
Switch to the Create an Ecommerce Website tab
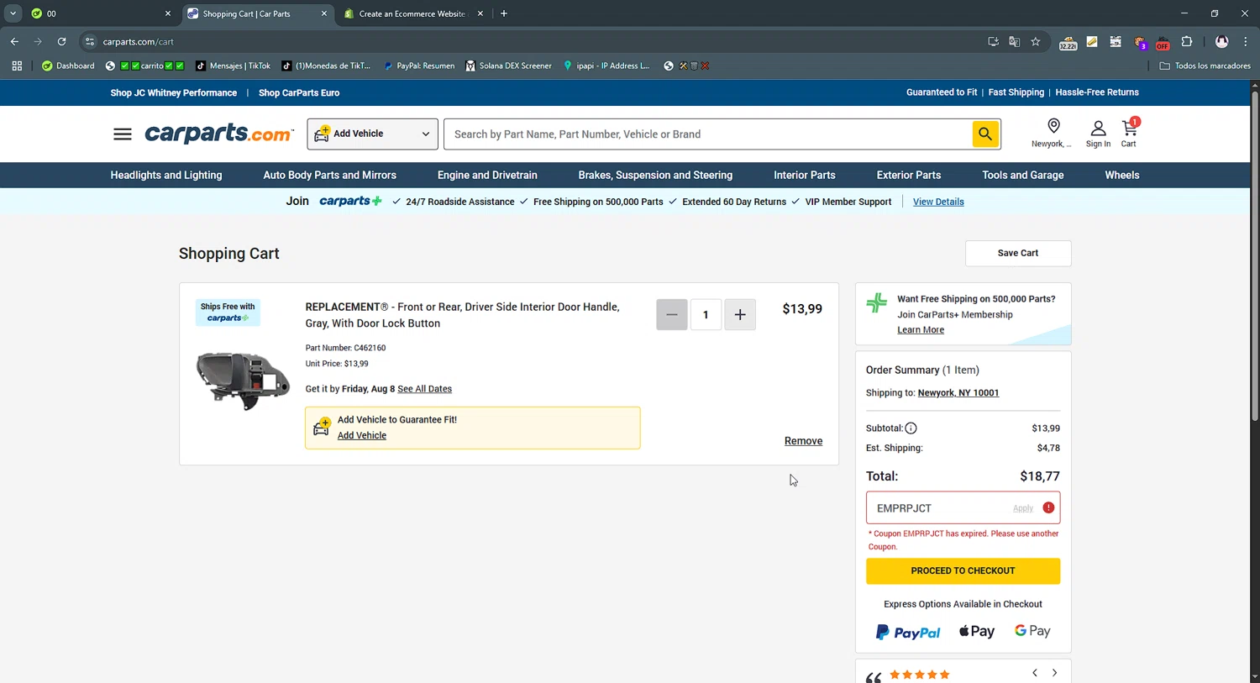coord(413,13)
